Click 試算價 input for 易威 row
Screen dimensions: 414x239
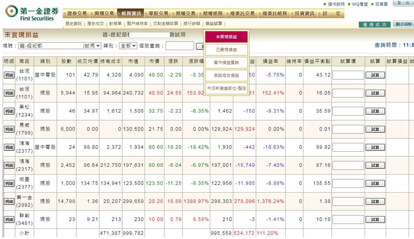coord(348,129)
